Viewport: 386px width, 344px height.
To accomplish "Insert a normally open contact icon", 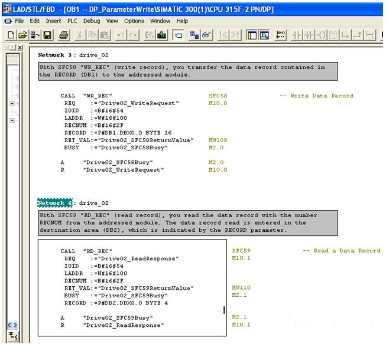I will [297, 35].
